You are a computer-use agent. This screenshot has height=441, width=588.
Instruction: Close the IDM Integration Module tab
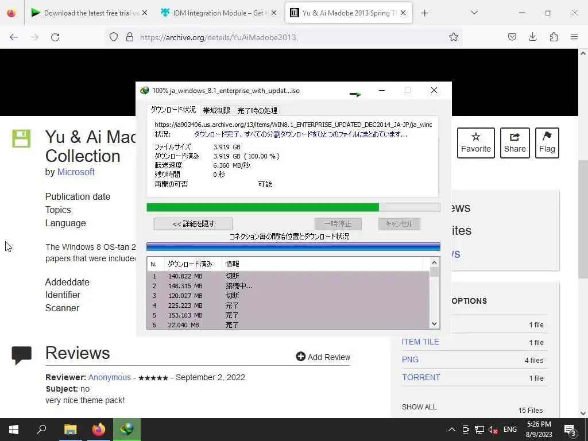(x=274, y=13)
